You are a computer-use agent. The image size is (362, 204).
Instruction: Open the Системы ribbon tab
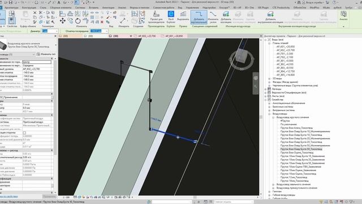tap(80, 7)
